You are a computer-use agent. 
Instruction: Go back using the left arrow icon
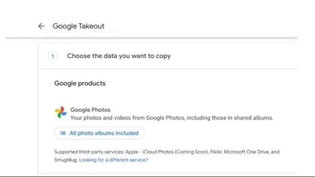click(x=41, y=26)
